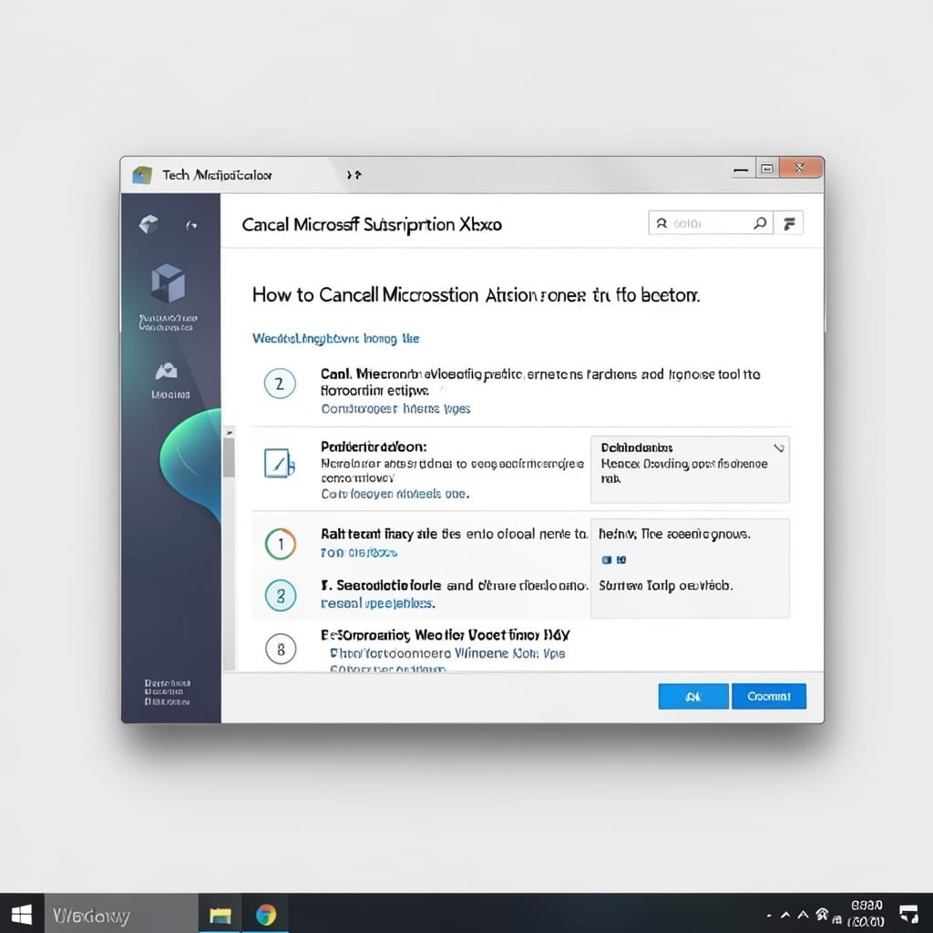Launch Chrome from the taskbar
Viewport: 933px width, 933px height.
266,915
